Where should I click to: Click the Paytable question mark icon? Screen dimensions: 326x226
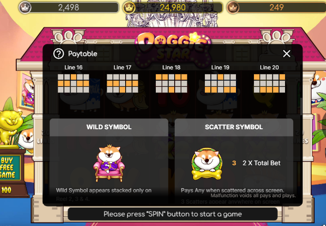59,54
